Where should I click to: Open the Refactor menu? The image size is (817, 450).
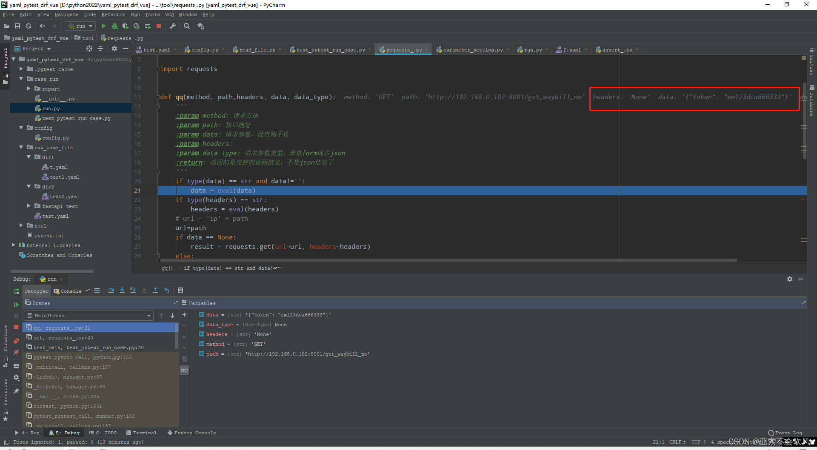113,14
